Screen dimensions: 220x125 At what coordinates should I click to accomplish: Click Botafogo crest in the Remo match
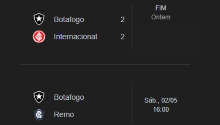[38, 97]
